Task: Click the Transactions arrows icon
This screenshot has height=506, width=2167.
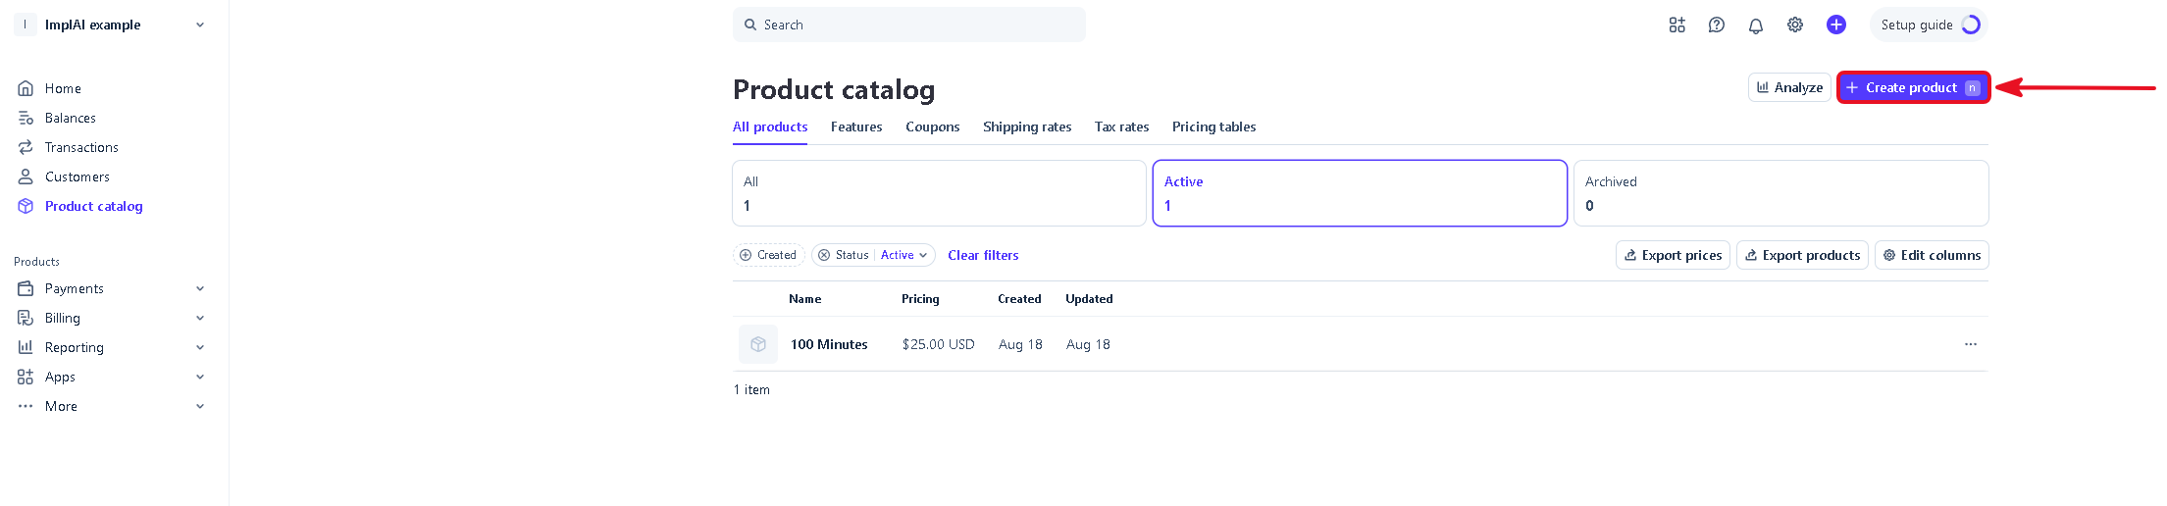Action: pos(26,147)
